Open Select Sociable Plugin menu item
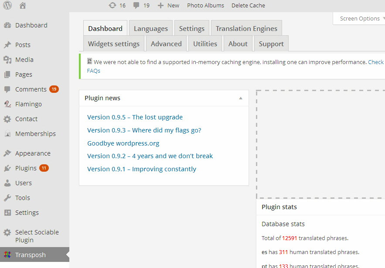Screen dimensions: 385x268 (37, 236)
